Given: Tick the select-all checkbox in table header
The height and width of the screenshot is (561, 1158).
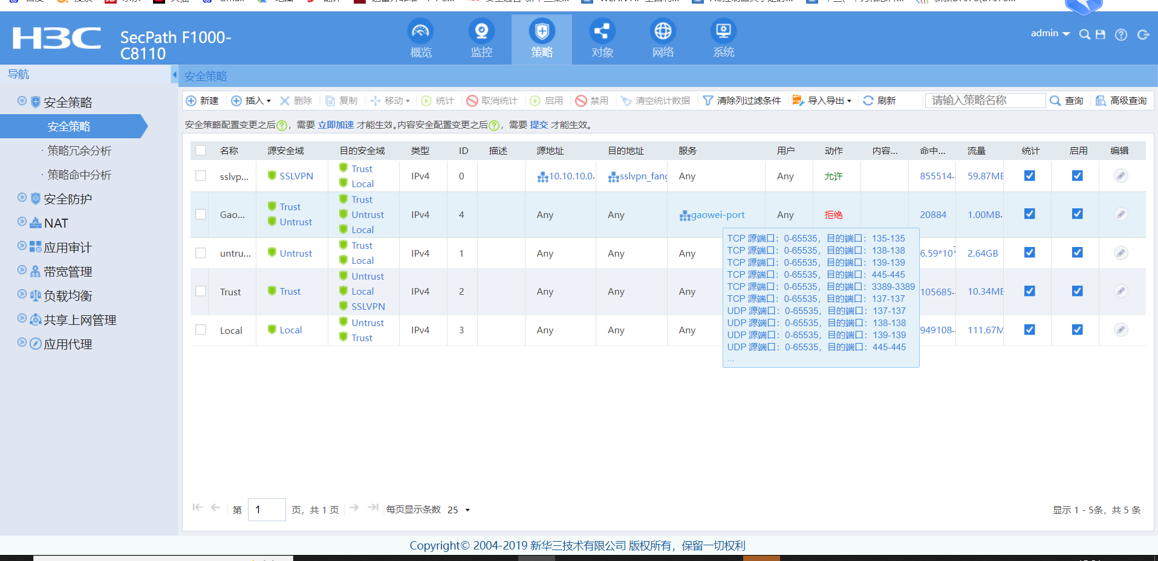Looking at the screenshot, I should 201,150.
